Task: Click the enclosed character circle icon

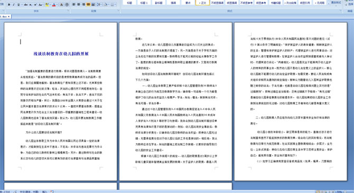Action: coord(67,5)
